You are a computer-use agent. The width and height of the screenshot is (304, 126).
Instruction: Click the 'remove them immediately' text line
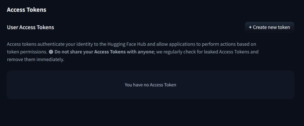(36, 60)
